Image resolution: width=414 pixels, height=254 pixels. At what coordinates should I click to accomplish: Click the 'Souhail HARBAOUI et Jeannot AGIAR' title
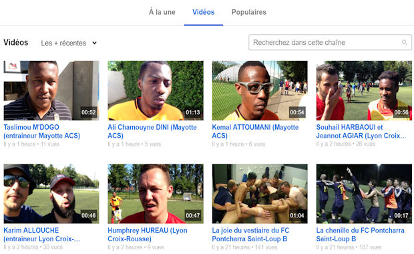coord(361,132)
